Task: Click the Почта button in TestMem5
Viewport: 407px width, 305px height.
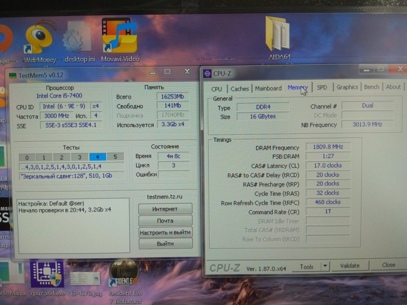Action: pyautogui.click(x=165, y=220)
